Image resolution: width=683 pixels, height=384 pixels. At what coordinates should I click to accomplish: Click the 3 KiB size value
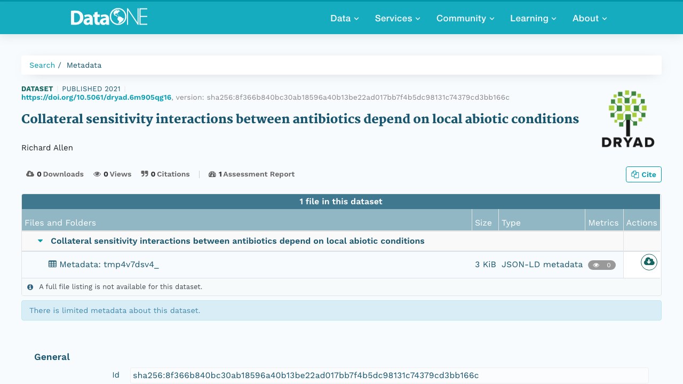pos(486,264)
